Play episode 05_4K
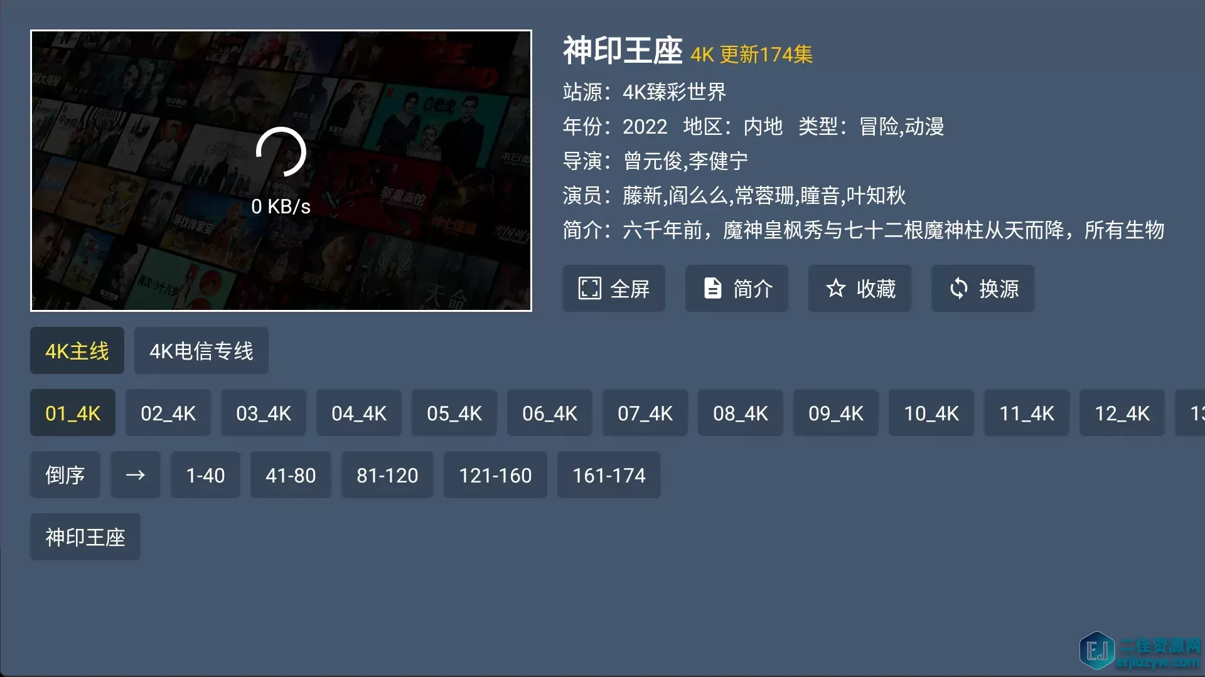The image size is (1205, 677). [x=454, y=413]
